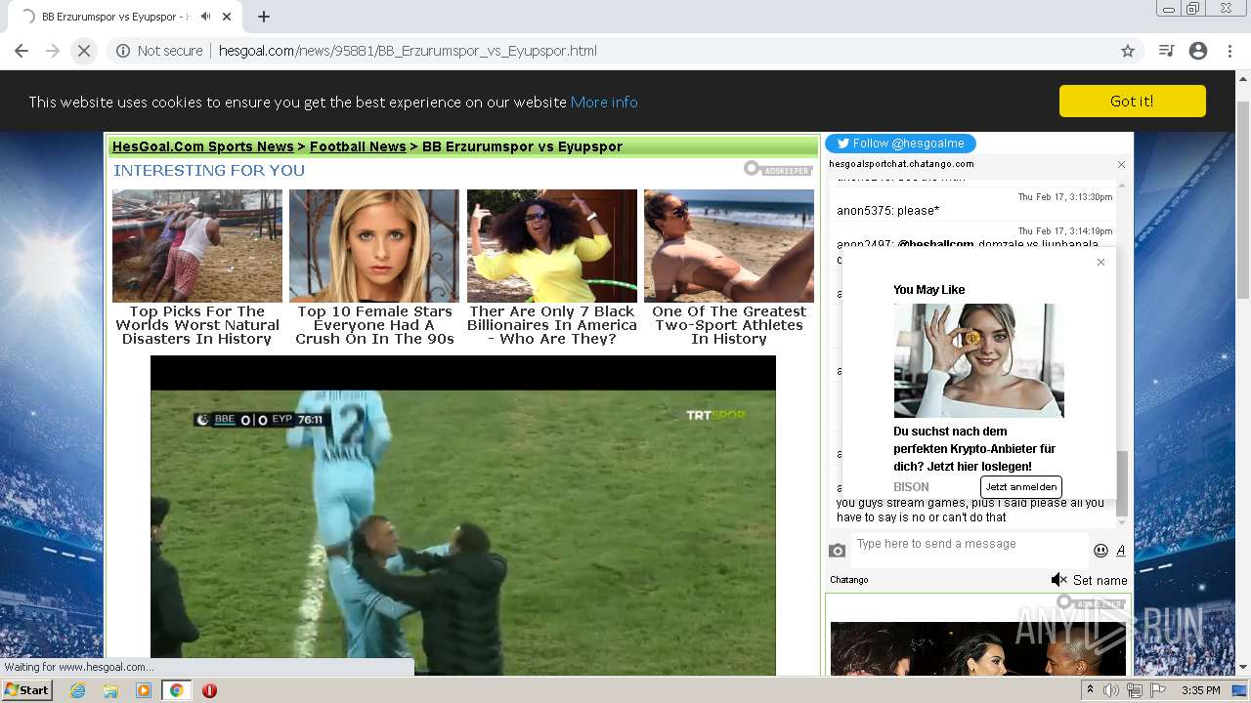Mute the tab audio speaker icon

pyautogui.click(x=206, y=17)
